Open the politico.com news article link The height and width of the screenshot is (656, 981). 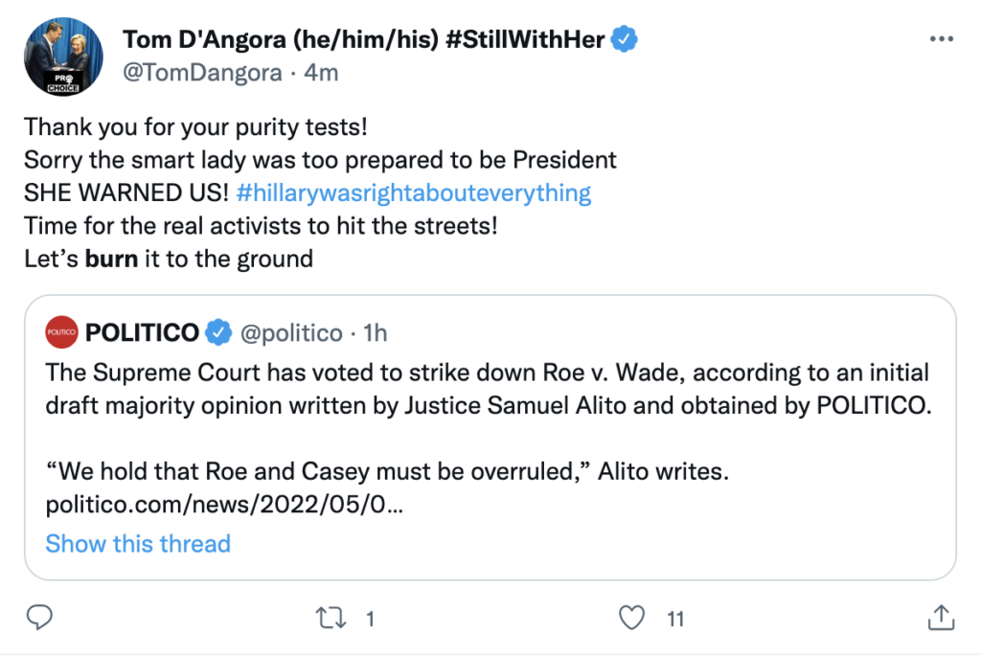(x=224, y=506)
